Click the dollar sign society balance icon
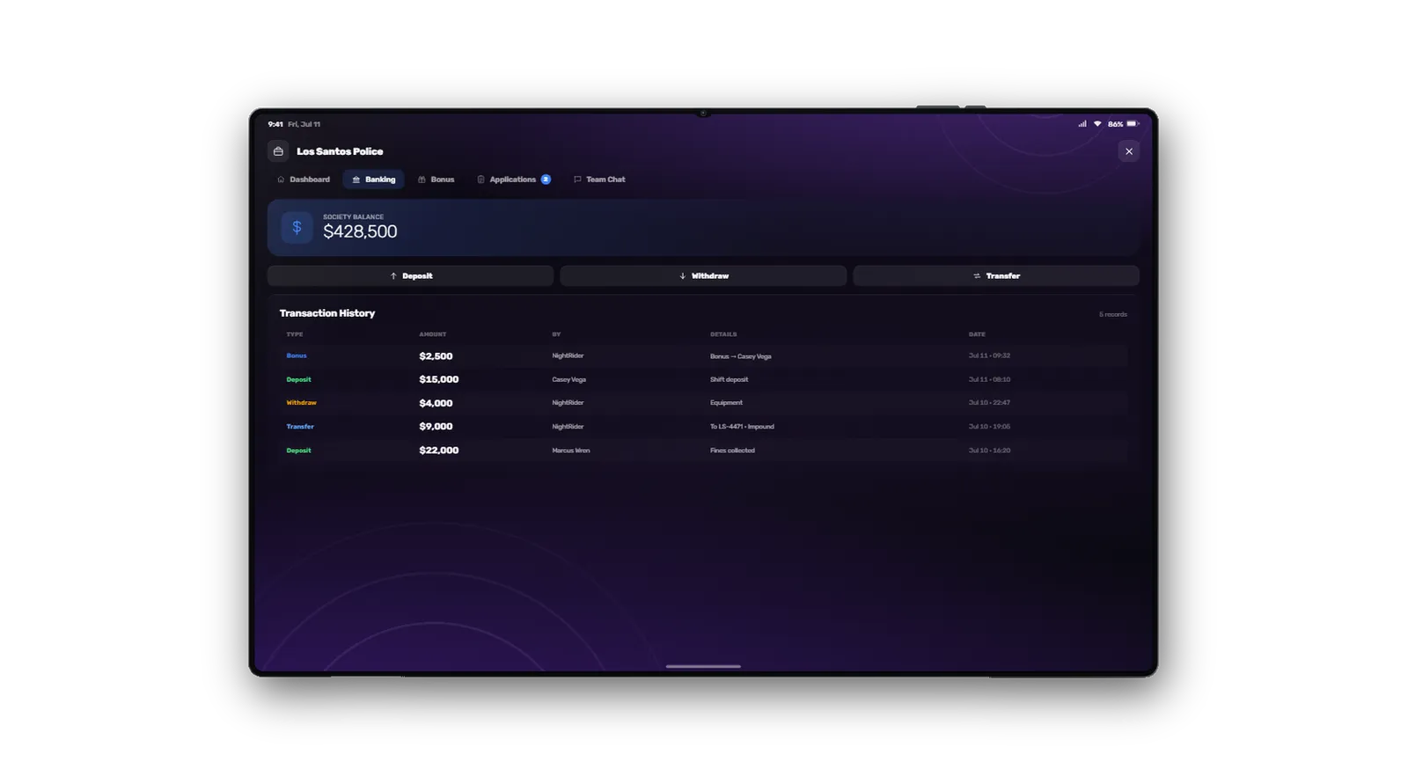The width and height of the screenshot is (1408, 784). pos(297,228)
